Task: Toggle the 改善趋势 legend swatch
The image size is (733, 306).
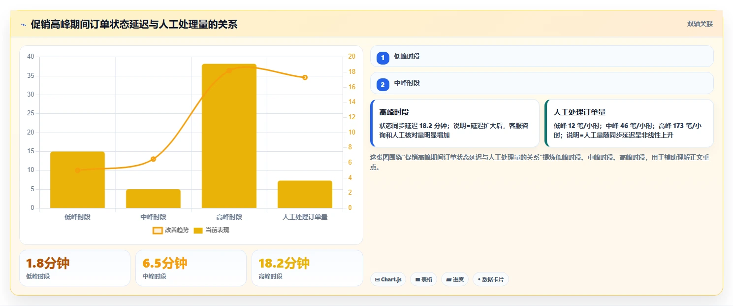Action: click(x=158, y=230)
